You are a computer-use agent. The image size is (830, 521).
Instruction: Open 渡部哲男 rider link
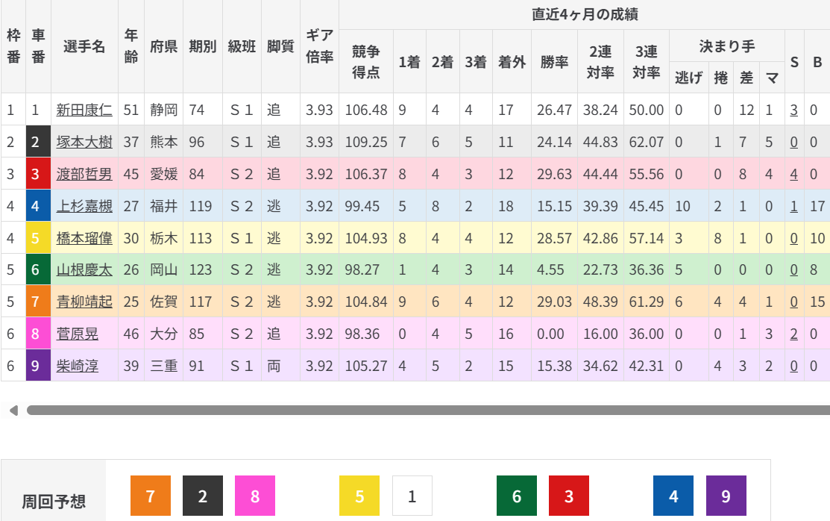[84, 174]
